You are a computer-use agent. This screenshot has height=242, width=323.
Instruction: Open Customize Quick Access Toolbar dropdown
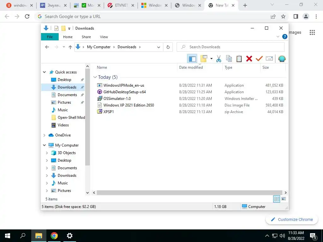pos(69,28)
